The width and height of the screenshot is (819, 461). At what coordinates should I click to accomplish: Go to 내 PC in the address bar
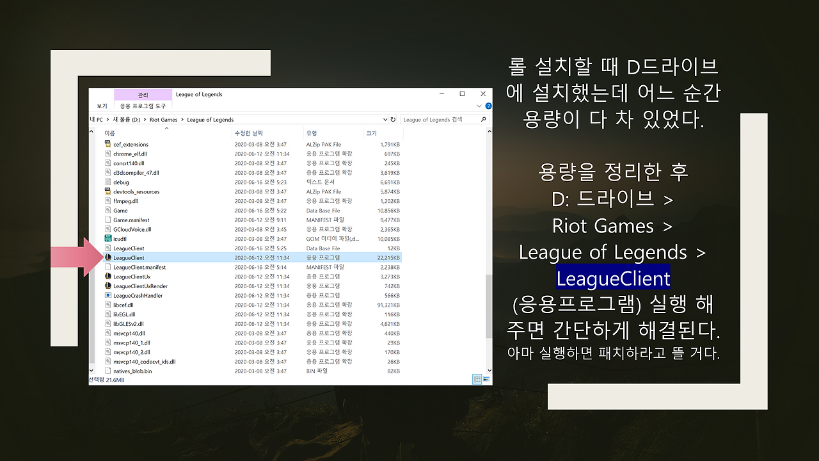click(97, 120)
